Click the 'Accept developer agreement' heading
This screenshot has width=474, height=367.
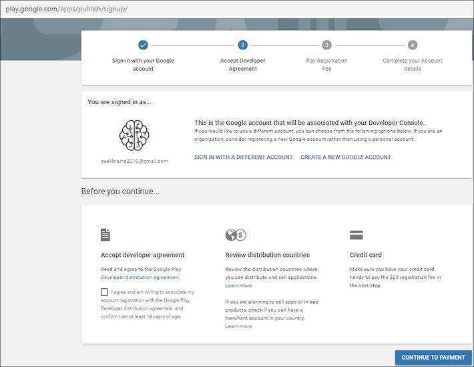[x=142, y=255]
